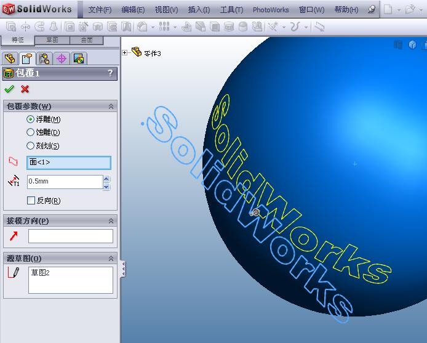Open the new document dropdown arrow

pos(399,10)
